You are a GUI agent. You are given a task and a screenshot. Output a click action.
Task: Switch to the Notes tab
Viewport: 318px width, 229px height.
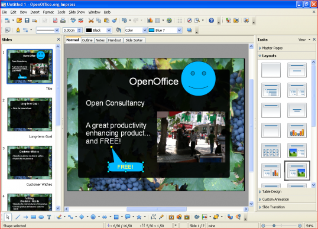(100, 40)
